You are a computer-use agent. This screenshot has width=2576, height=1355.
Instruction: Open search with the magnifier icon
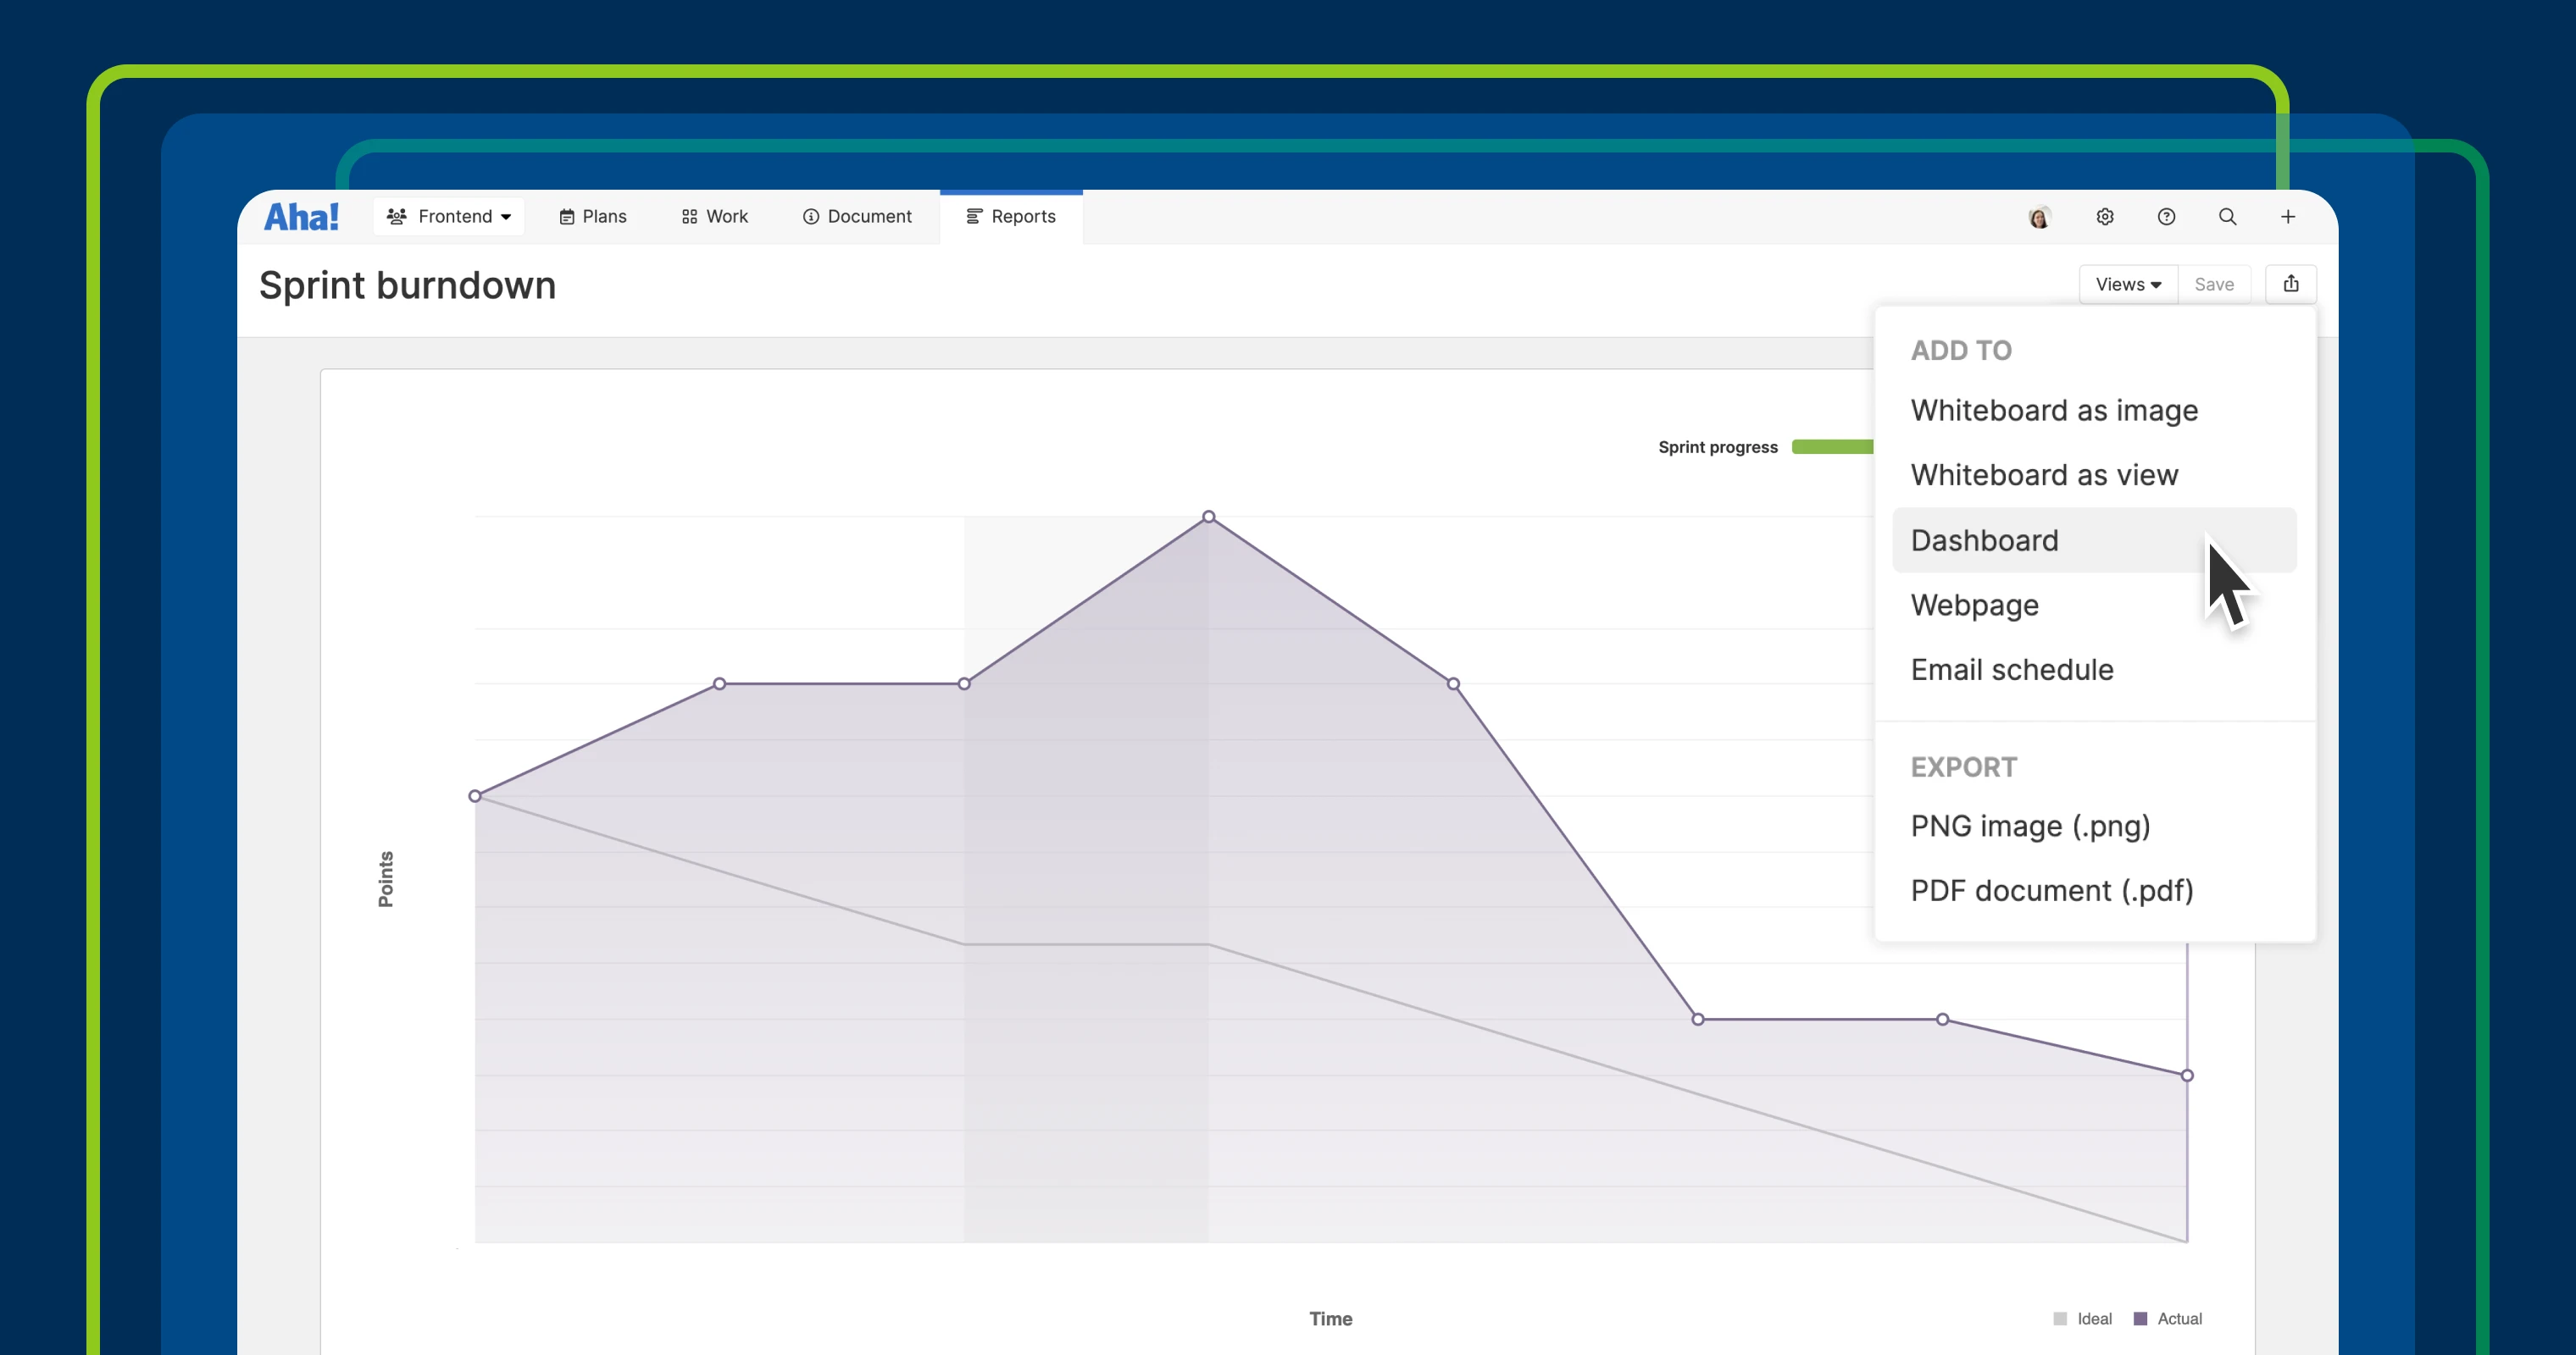point(2227,217)
